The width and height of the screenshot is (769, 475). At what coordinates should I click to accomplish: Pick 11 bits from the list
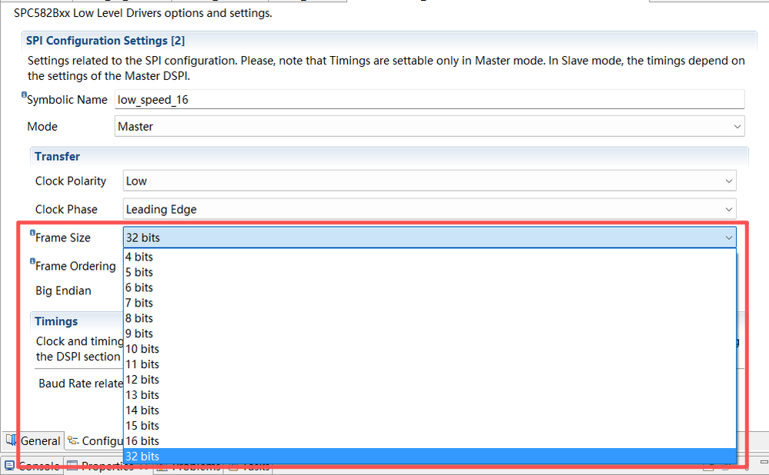tap(430, 364)
